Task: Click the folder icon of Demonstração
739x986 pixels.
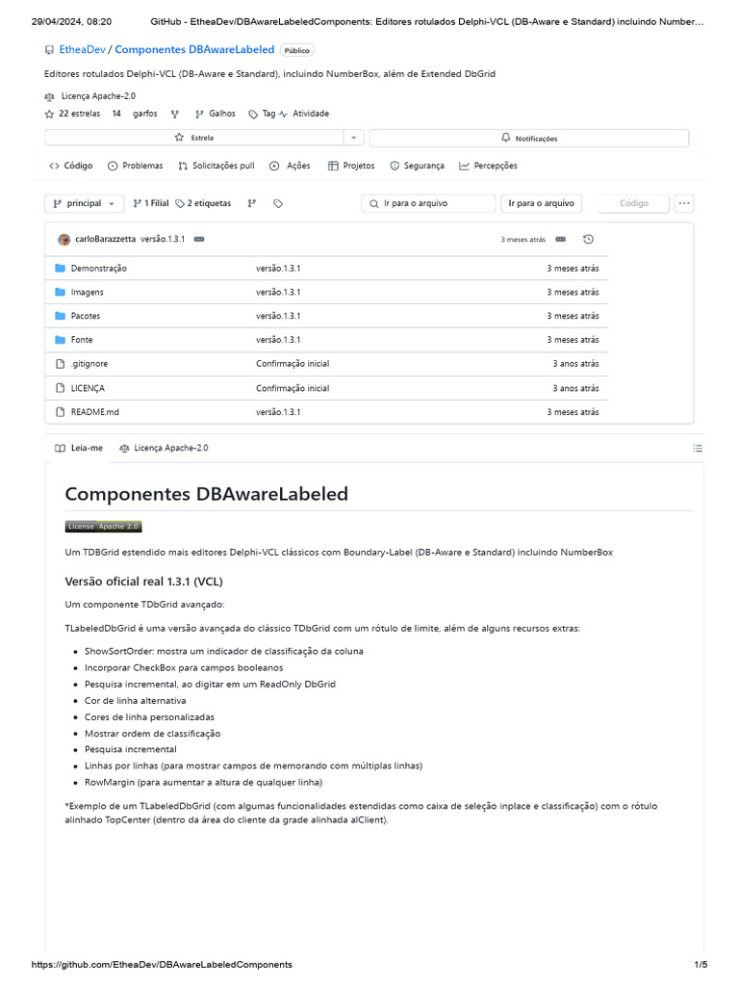Action: (61, 269)
